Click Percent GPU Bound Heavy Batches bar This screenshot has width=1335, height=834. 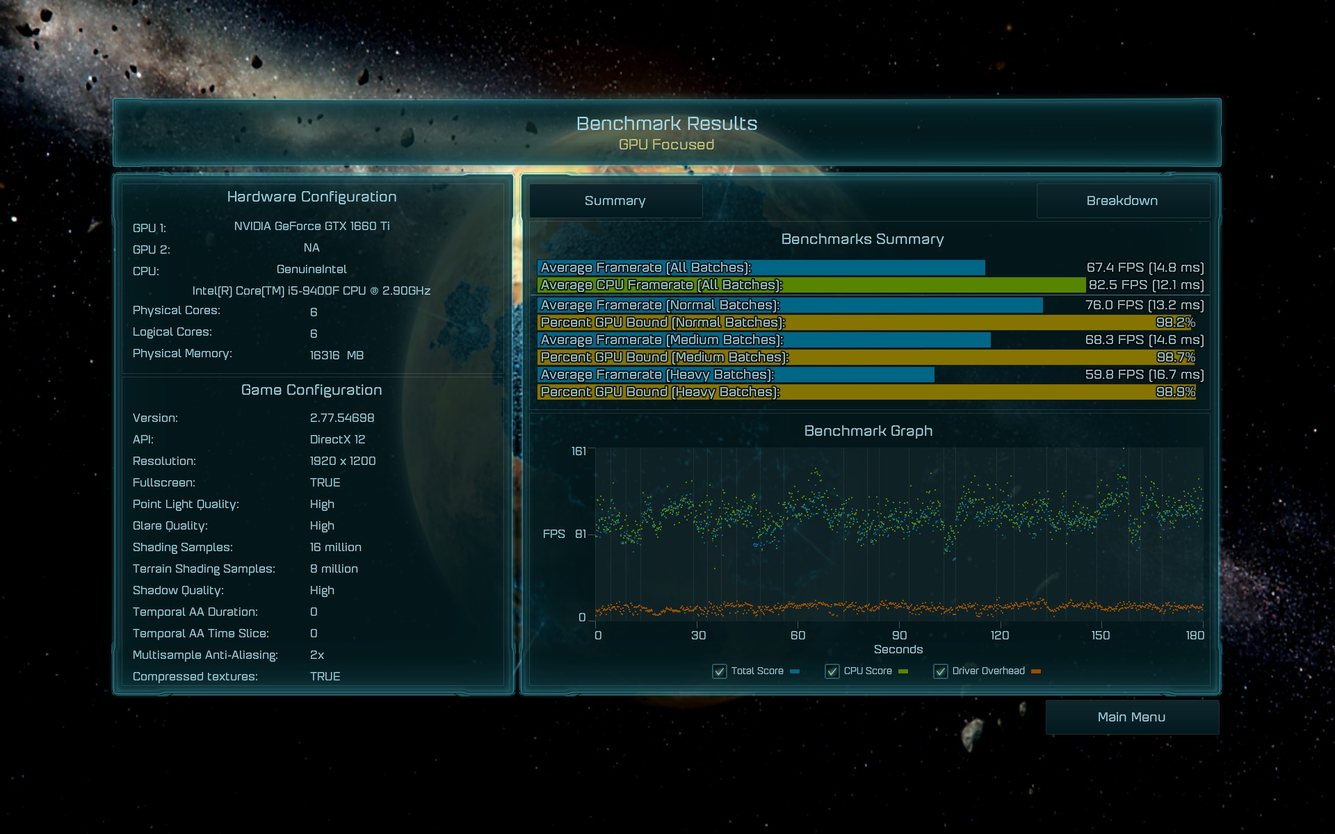[x=866, y=392]
